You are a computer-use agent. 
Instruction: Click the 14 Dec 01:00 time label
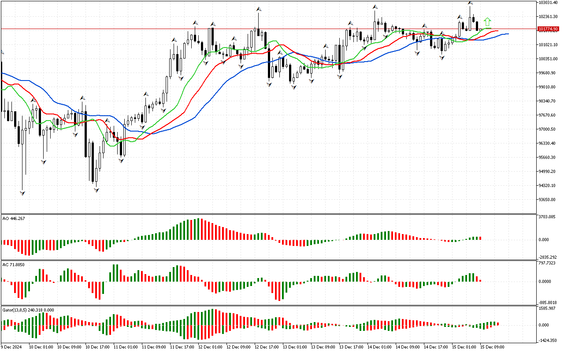pyautogui.click(x=379, y=347)
